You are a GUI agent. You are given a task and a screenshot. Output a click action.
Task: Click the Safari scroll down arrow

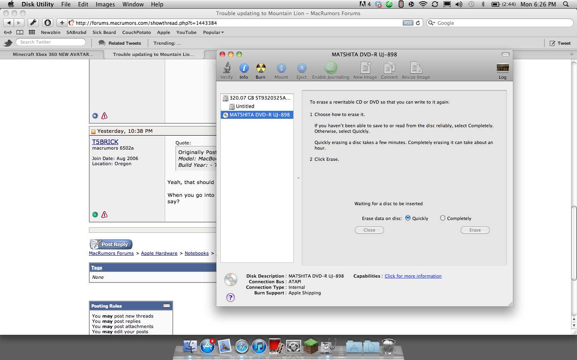(574, 326)
